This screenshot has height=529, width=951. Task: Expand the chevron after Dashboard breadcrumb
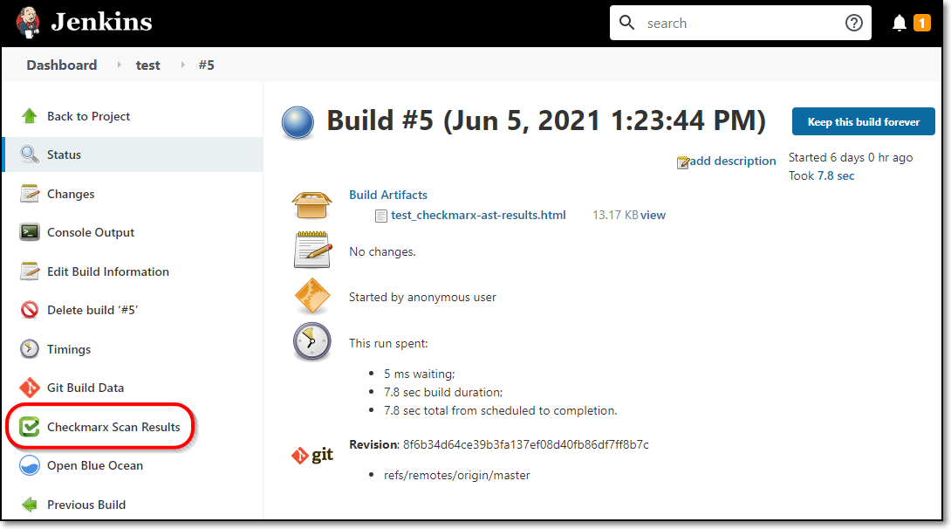tap(119, 65)
